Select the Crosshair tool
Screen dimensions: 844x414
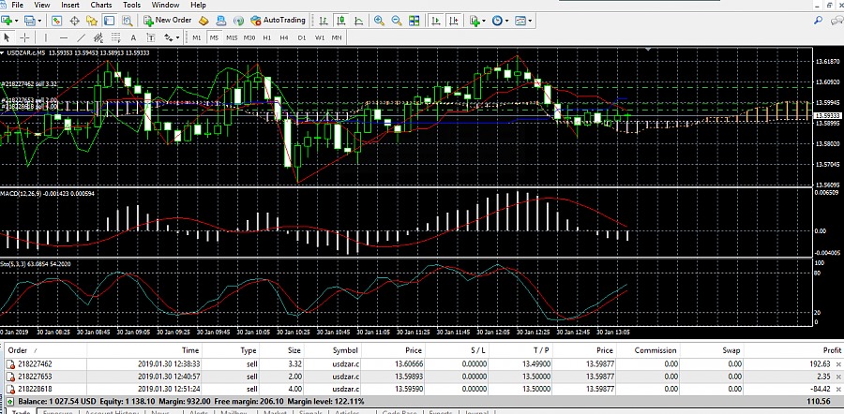(x=25, y=37)
